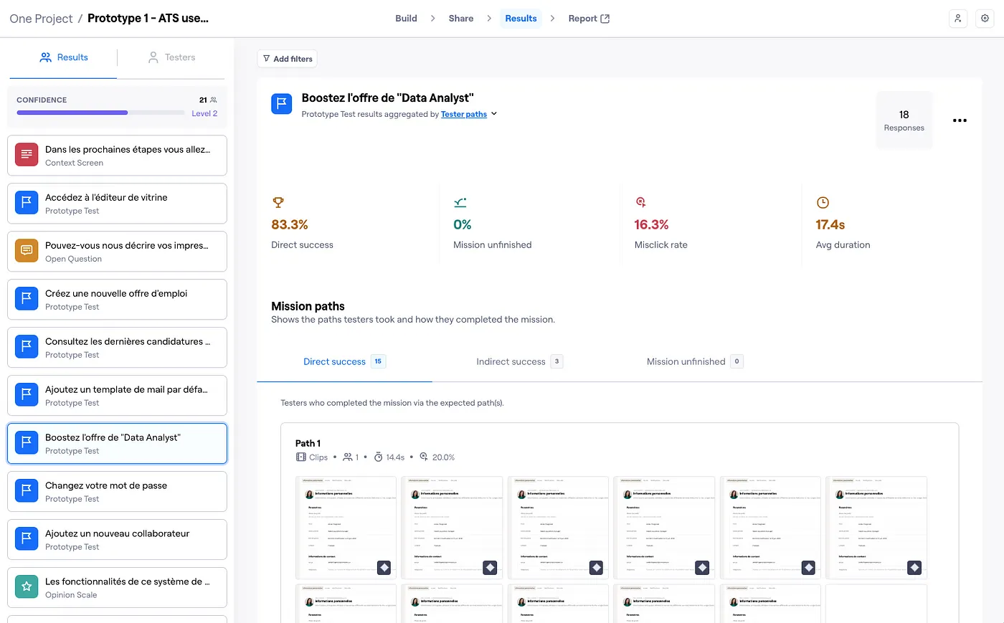
Task: Click the orange Open Question block icon
Action: coord(27,251)
